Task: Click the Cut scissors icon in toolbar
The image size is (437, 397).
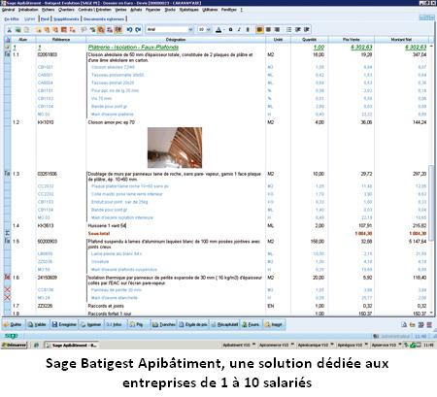Action: [10, 30]
